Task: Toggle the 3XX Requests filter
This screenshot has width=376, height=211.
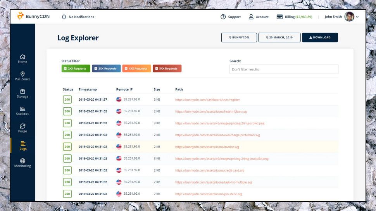Action: (x=106, y=69)
